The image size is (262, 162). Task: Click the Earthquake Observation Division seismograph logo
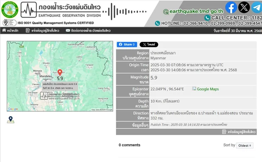pos(28,10)
